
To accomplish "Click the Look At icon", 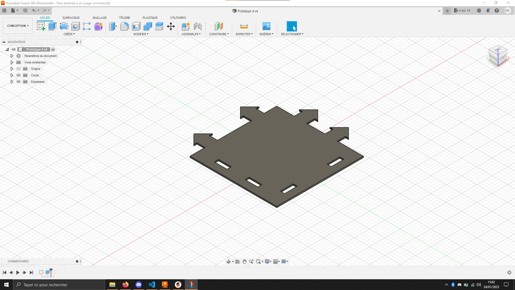I will click(237, 262).
